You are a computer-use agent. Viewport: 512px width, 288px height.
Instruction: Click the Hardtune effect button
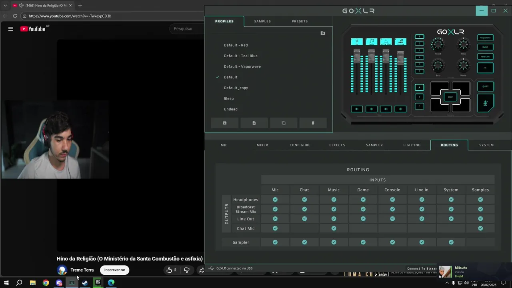coord(485,56)
